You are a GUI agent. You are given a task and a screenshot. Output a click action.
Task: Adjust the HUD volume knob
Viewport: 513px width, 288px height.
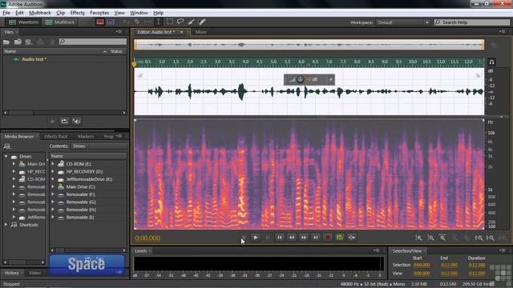click(x=300, y=79)
